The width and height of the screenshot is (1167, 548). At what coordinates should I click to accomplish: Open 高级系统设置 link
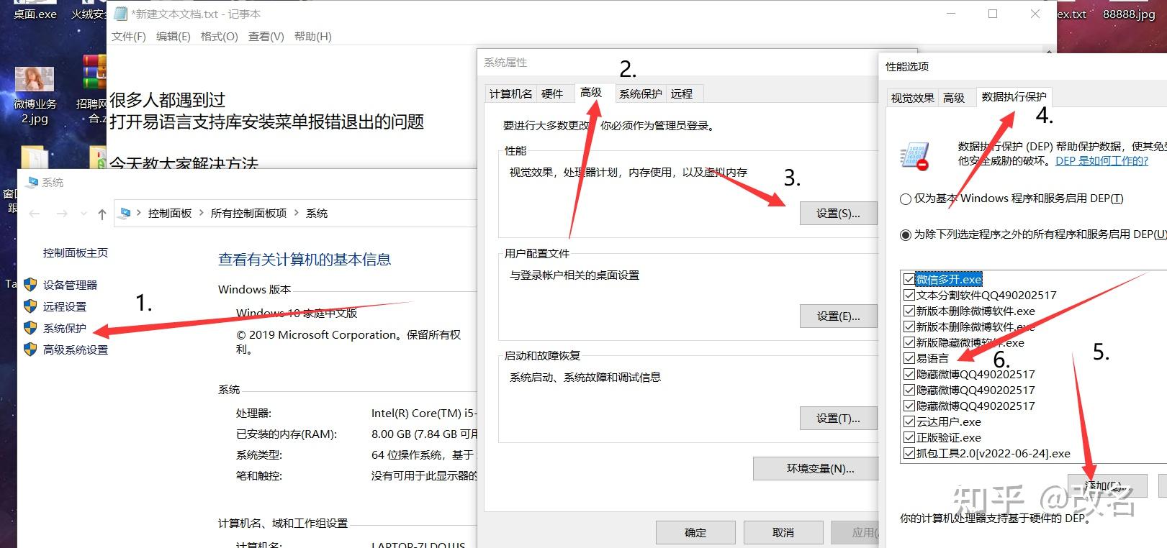[x=76, y=350]
